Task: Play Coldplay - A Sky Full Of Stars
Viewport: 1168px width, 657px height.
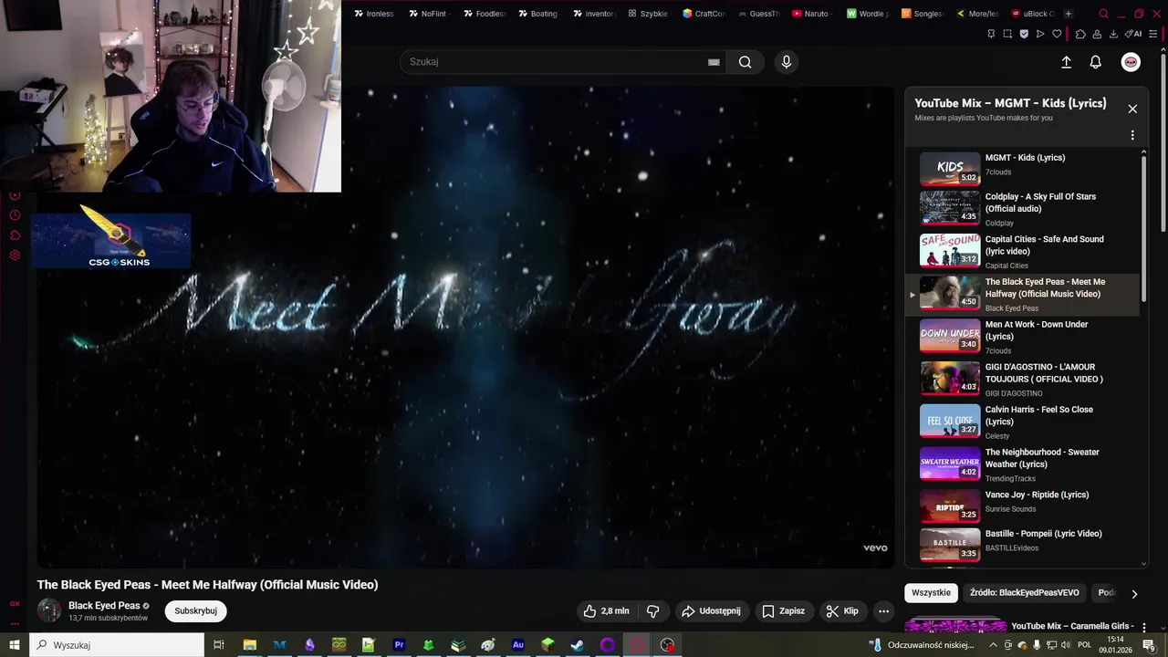Action: click(1022, 209)
